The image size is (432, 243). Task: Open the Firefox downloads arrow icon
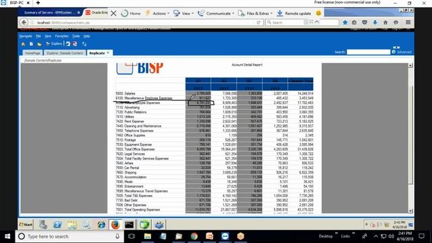click(375, 22)
